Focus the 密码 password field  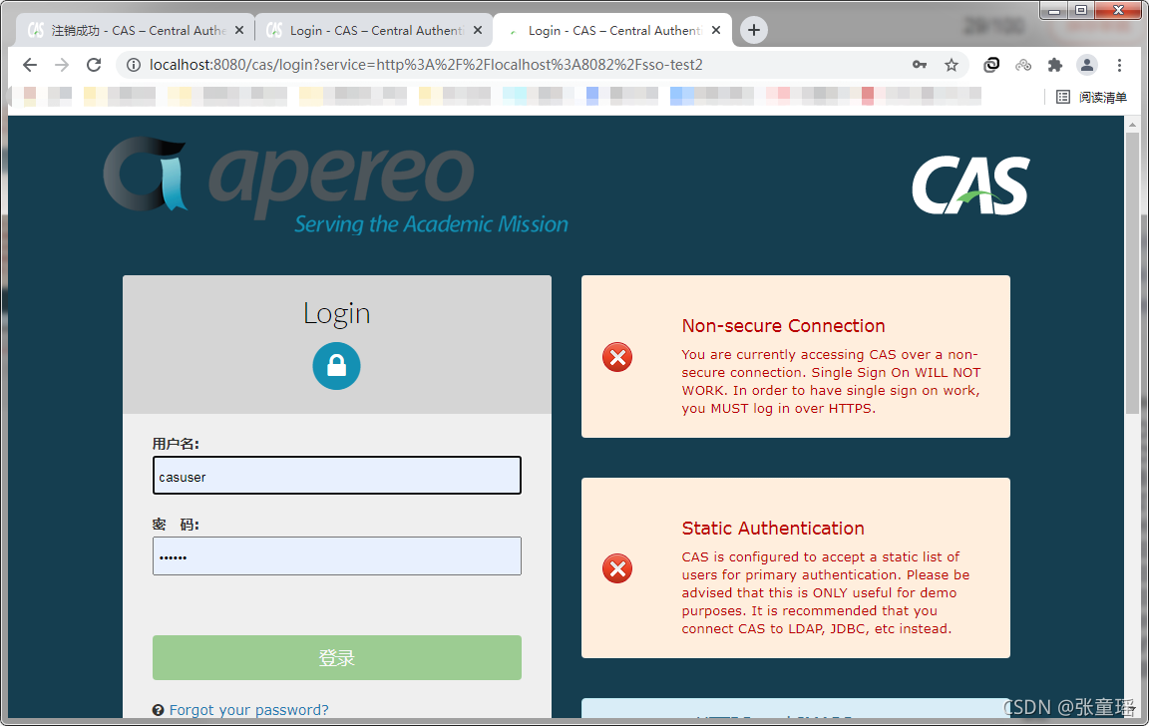tap(336, 556)
